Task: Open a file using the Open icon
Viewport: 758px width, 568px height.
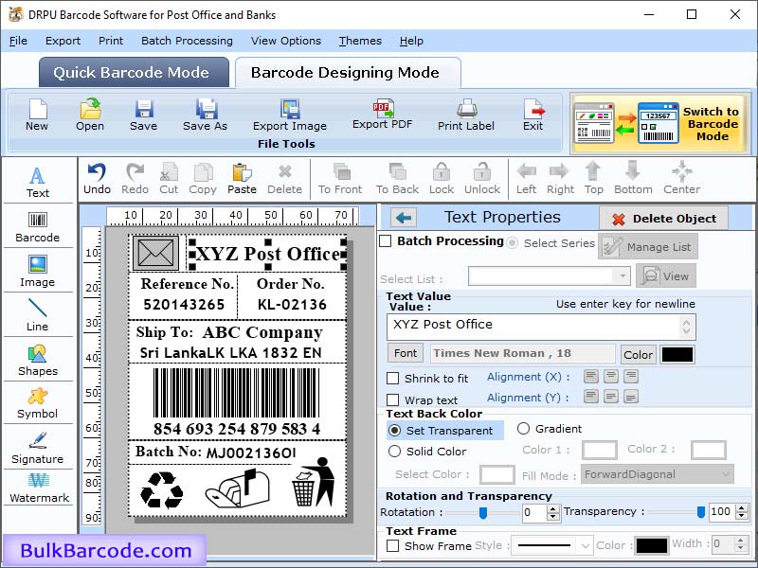Action: (x=90, y=115)
